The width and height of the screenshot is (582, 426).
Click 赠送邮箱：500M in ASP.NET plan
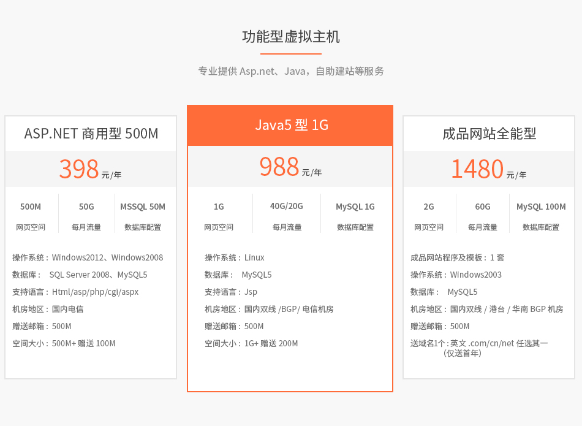point(42,326)
